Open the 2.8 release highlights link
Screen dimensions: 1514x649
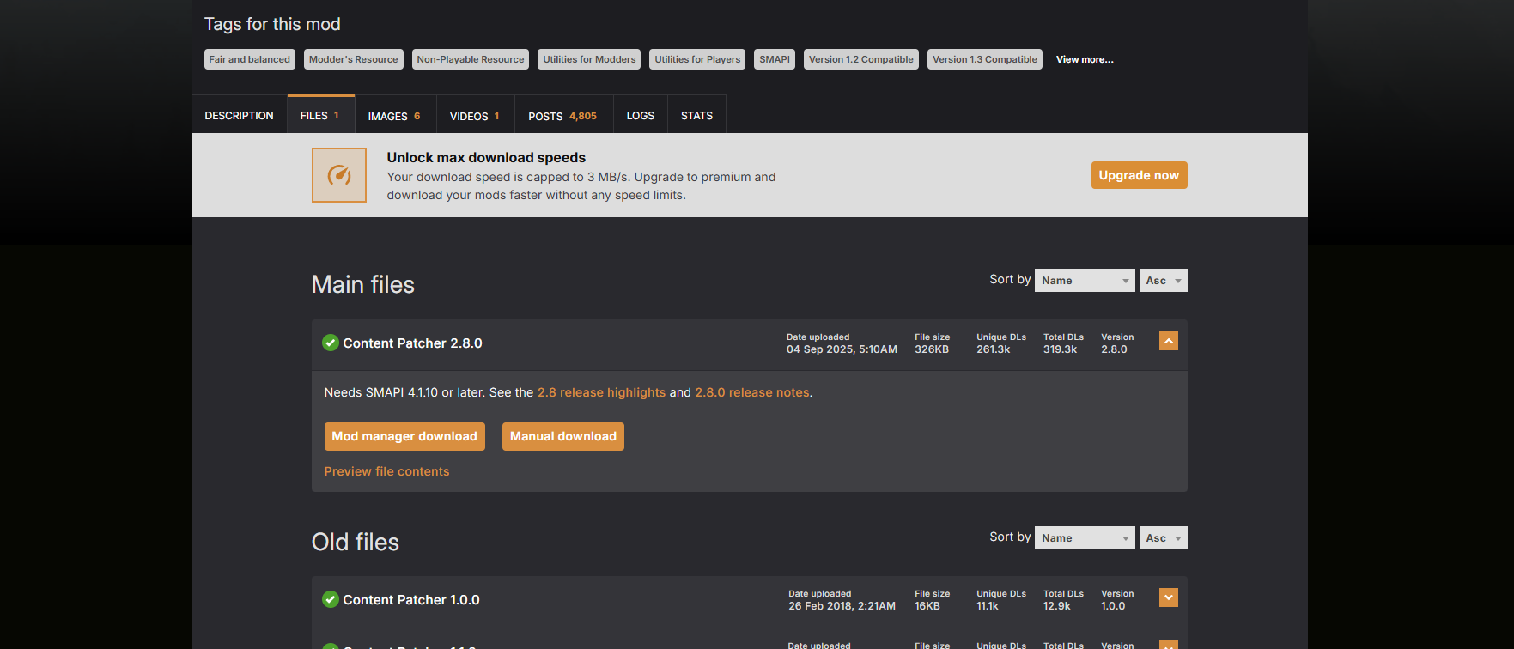[x=601, y=392]
